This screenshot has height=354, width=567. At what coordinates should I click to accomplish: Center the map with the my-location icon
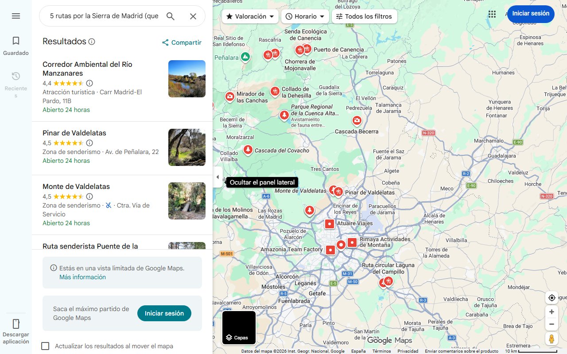click(x=551, y=298)
